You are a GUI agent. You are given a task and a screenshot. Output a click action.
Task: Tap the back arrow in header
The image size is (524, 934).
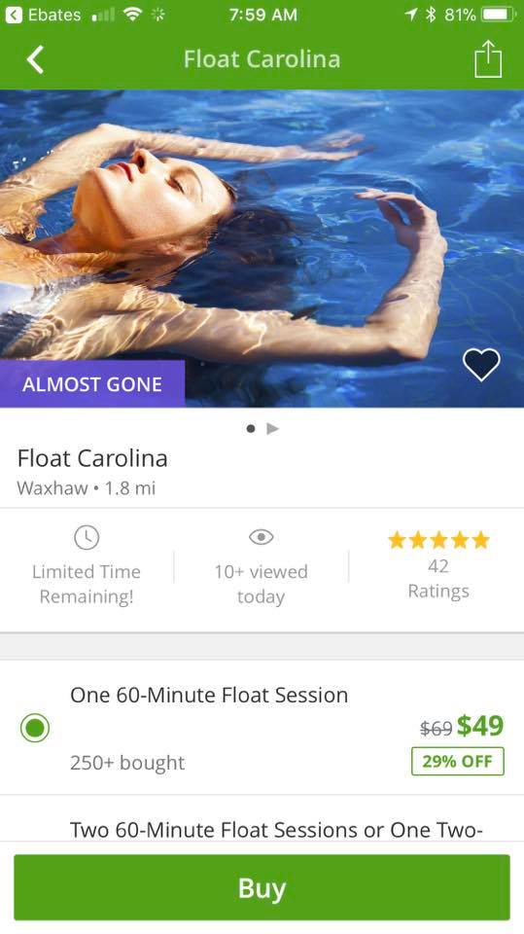35,59
